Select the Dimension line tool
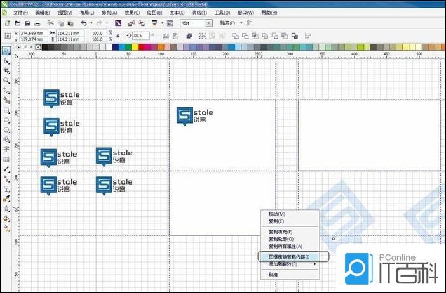This screenshot has width=446, height=293. pyautogui.click(x=6, y=169)
